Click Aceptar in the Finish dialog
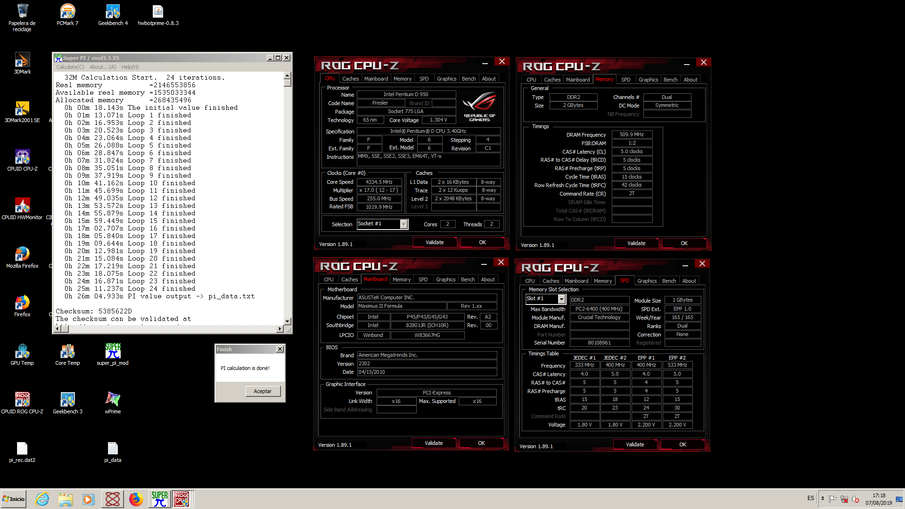 (263, 391)
